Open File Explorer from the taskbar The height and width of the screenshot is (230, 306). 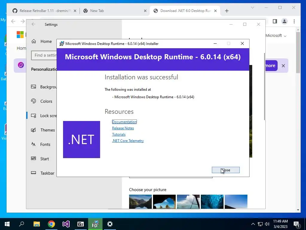coord(36,224)
